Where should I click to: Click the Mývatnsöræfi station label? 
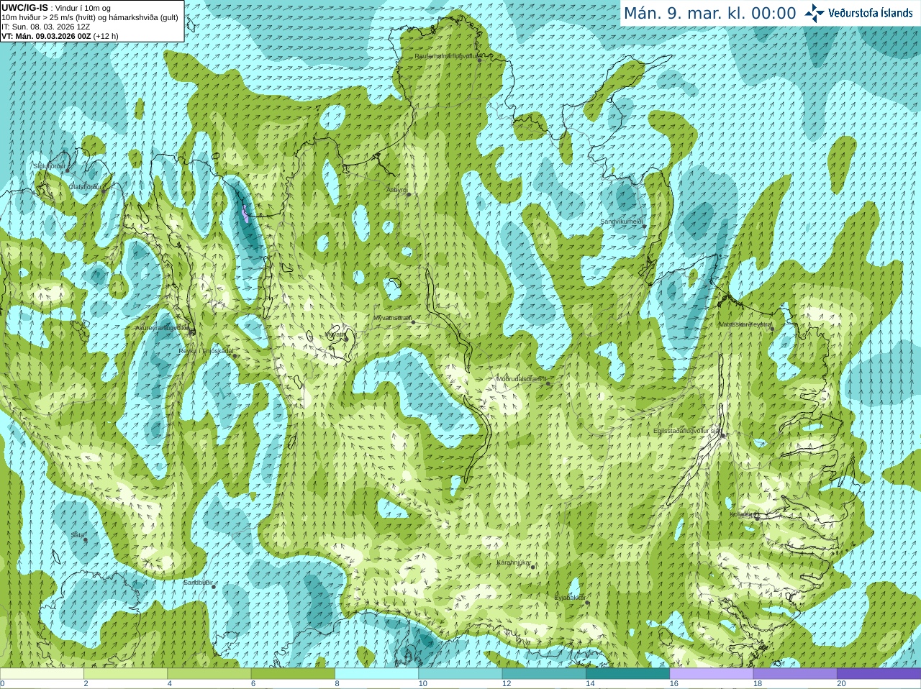393,318
